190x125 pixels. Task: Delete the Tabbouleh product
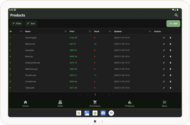[170, 88]
